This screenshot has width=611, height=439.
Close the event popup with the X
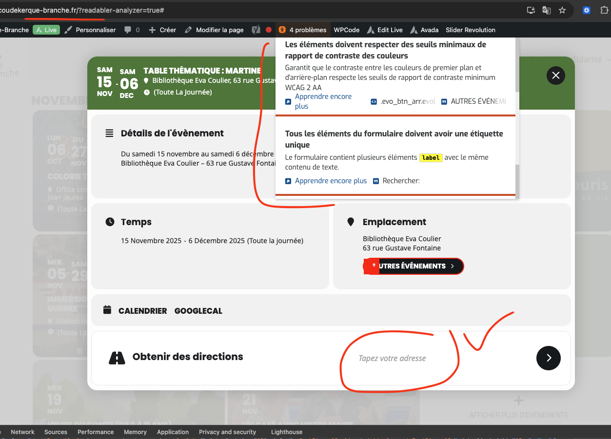tap(555, 76)
